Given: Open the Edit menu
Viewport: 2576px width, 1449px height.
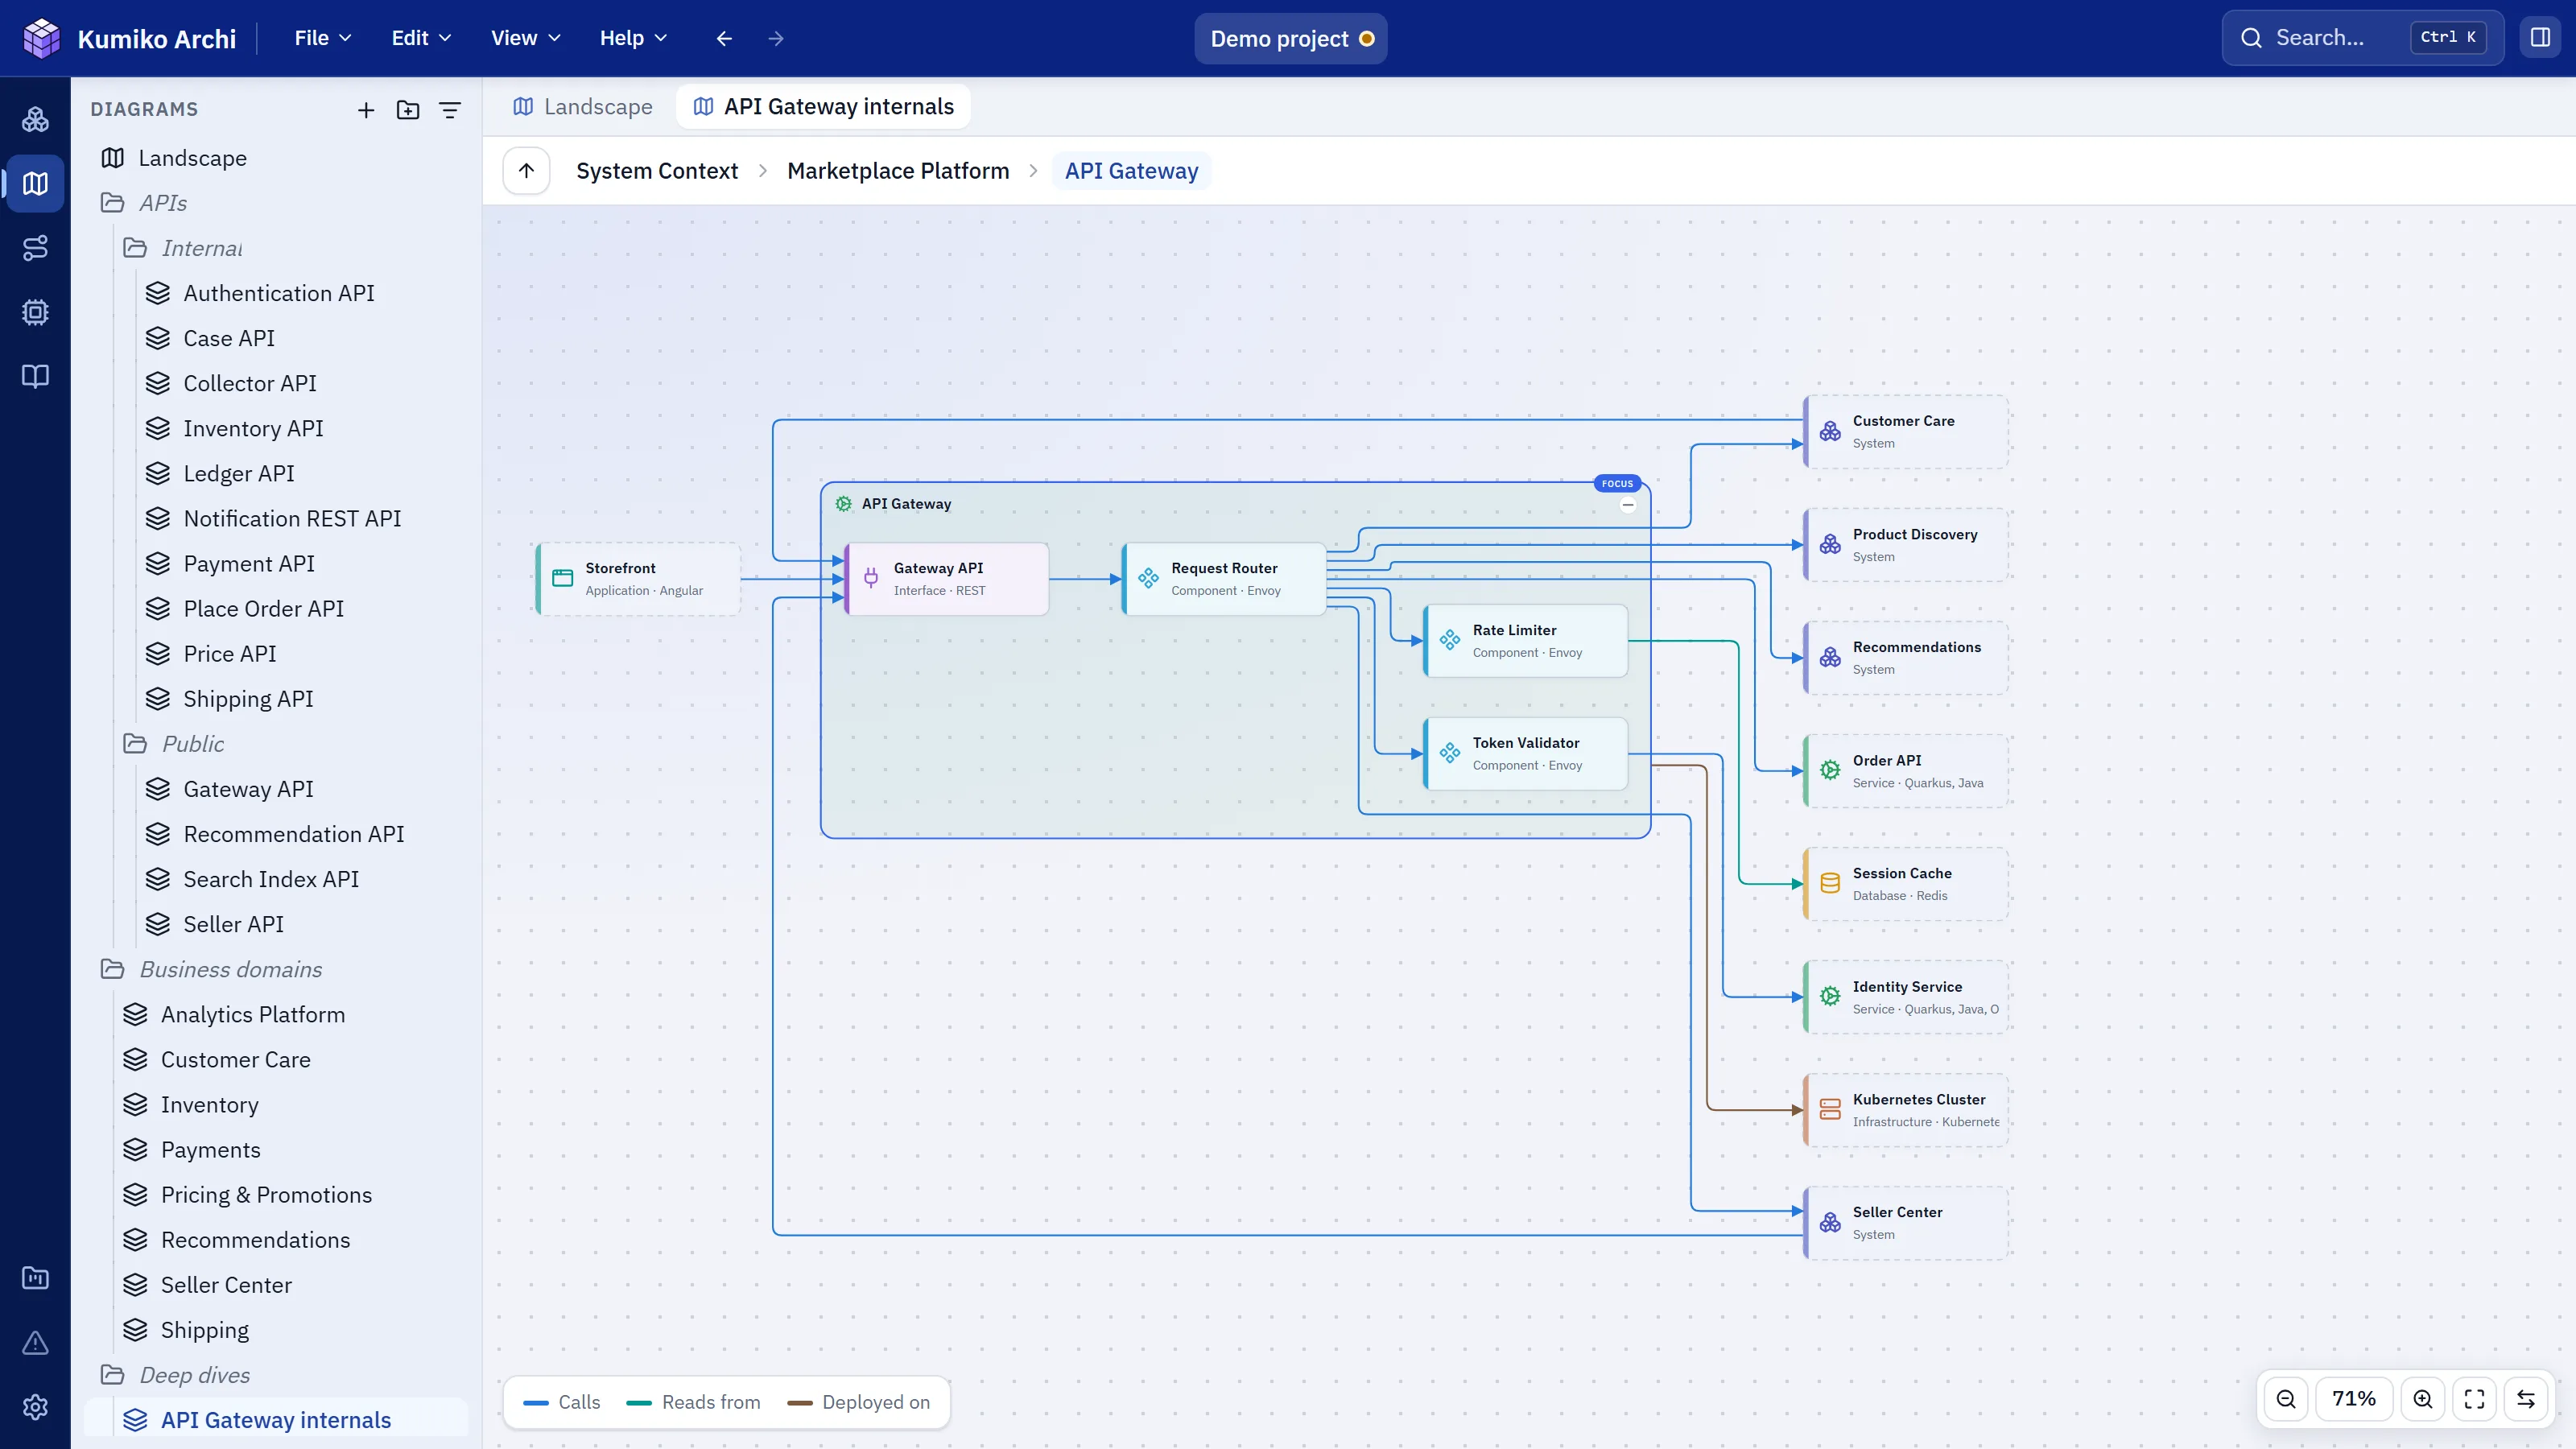Looking at the screenshot, I should [421, 38].
